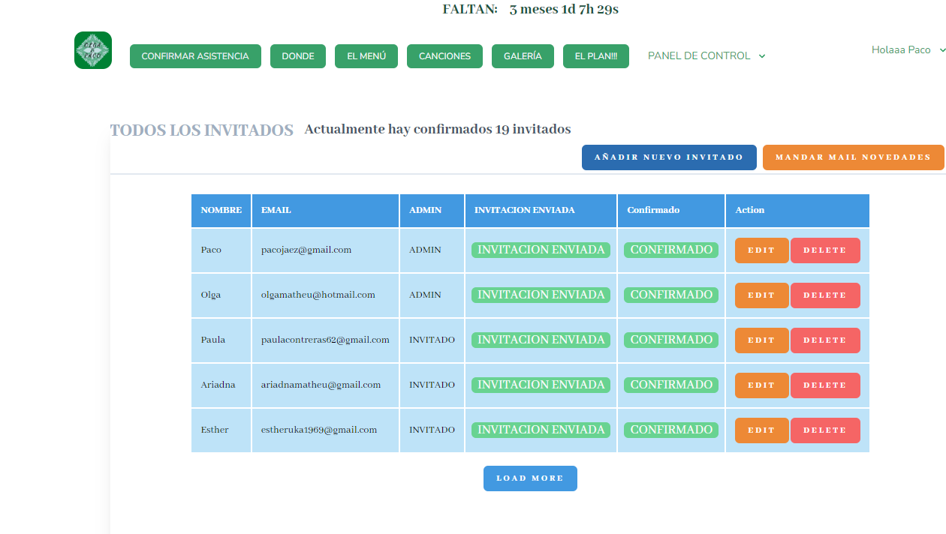This screenshot has width=946, height=534.
Task: Edit Esther's guest entry
Action: coord(761,430)
